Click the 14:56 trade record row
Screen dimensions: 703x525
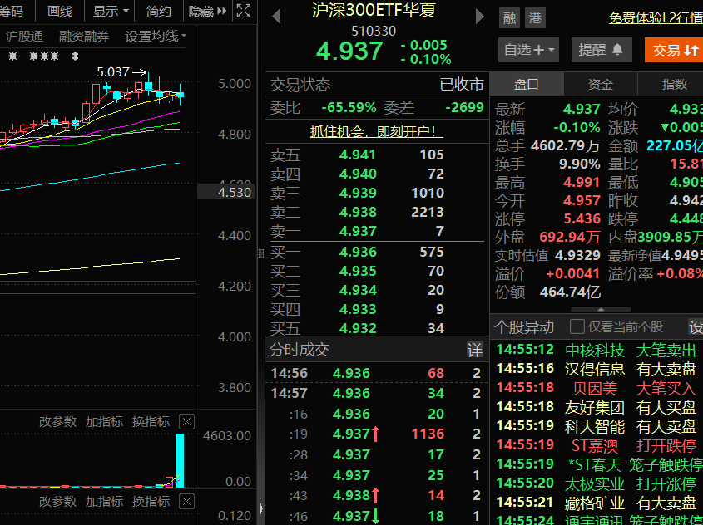(x=377, y=373)
